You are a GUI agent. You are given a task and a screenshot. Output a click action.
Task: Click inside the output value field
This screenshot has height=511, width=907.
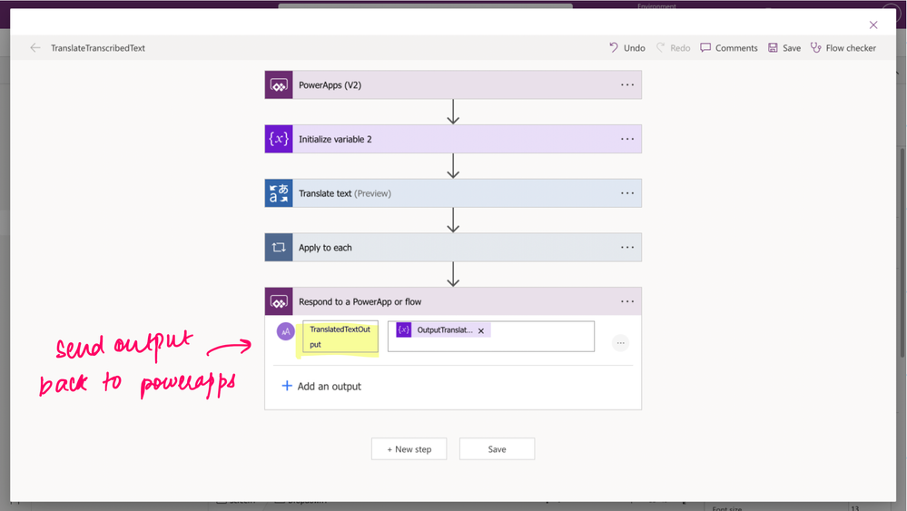491,337
